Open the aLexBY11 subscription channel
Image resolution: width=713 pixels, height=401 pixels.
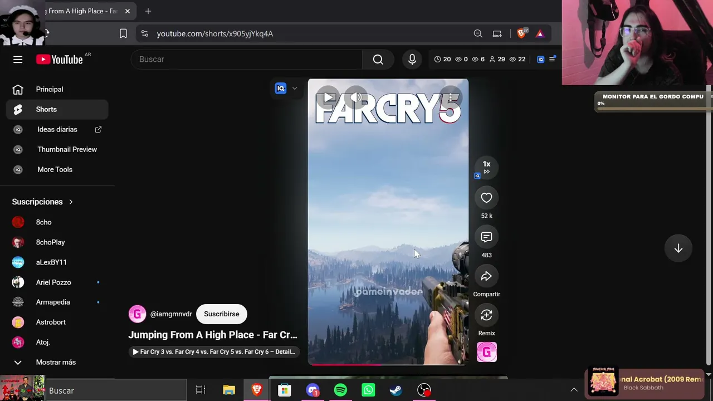click(57, 262)
